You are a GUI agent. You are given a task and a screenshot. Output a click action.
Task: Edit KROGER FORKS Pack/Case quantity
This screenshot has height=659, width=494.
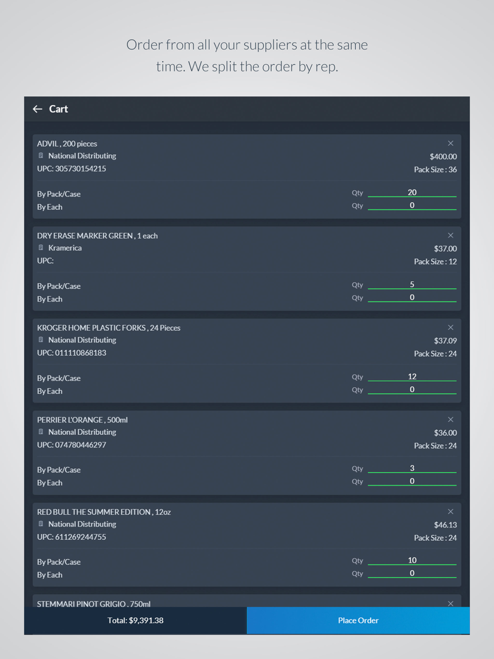[412, 377]
